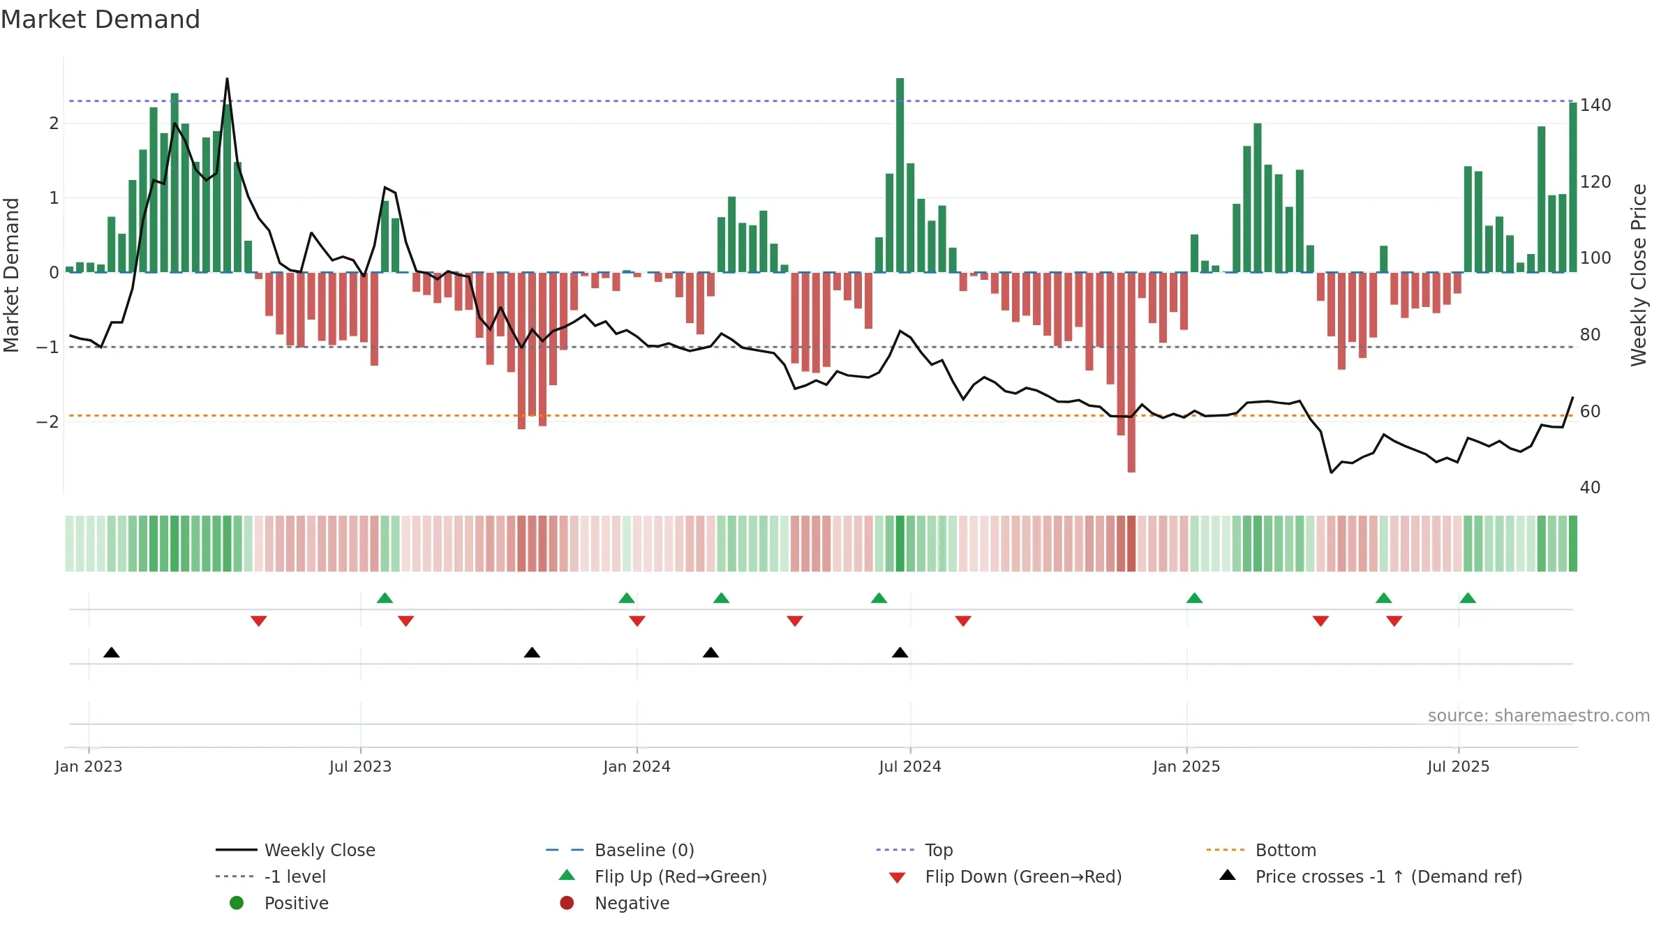Click the green flip-up triangle in mid-July 2023

385,598
